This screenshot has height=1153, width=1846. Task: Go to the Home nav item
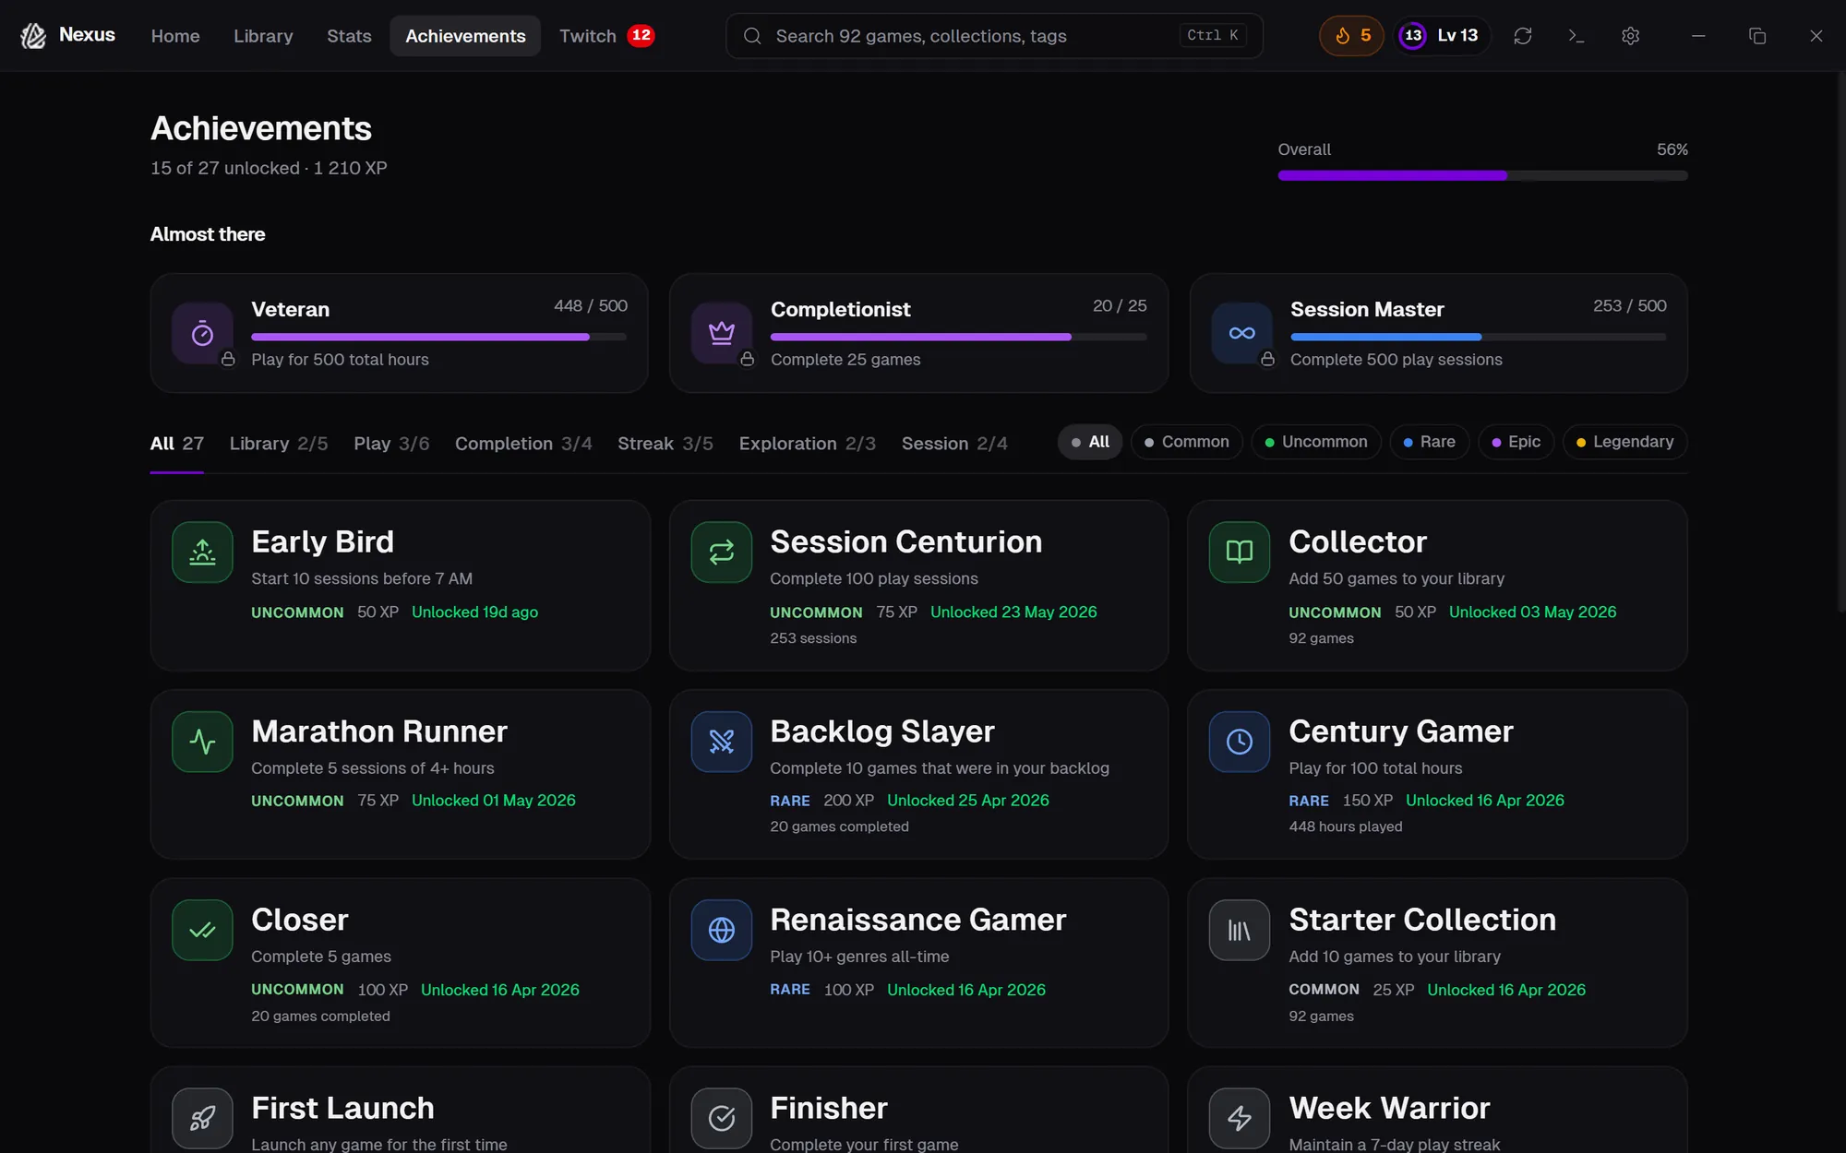[x=175, y=36]
